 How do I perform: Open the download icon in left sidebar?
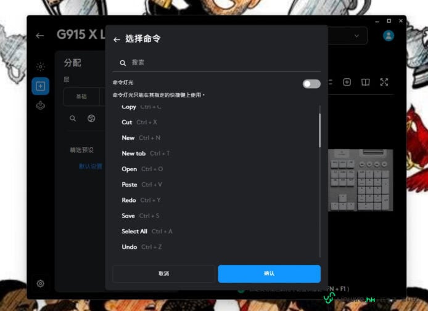pos(40,105)
